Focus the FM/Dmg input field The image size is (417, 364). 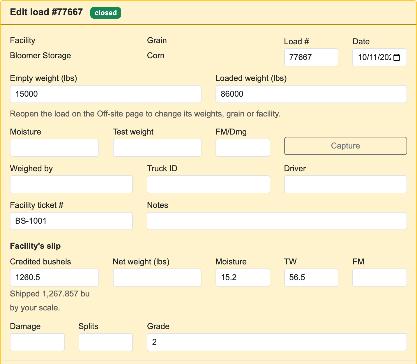[x=243, y=148]
